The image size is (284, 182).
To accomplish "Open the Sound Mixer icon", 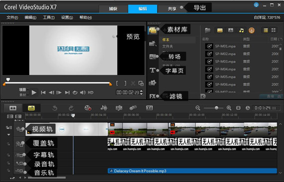I will click(104, 108).
